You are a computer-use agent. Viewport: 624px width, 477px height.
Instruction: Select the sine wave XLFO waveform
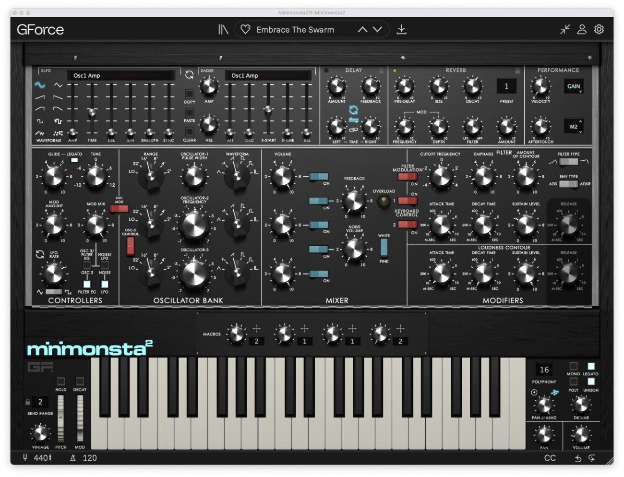(x=40, y=85)
